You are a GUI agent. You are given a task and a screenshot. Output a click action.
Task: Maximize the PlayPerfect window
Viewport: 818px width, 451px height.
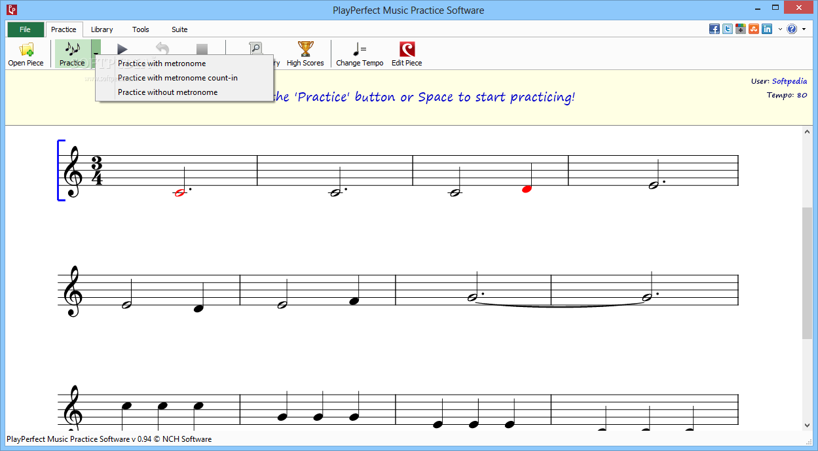click(775, 8)
